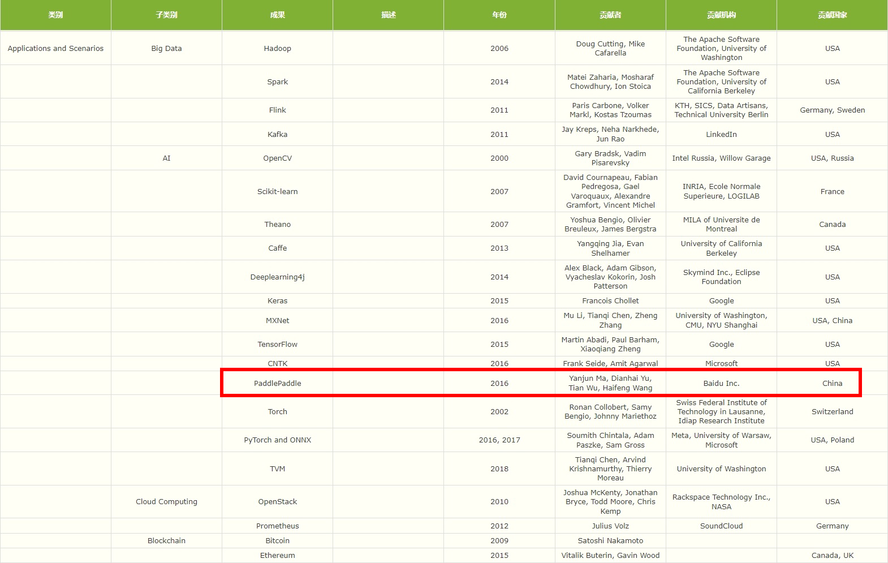Click the 'France' country cell
Image resolution: width=888 pixels, height=563 pixels.
click(x=832, y=191)
